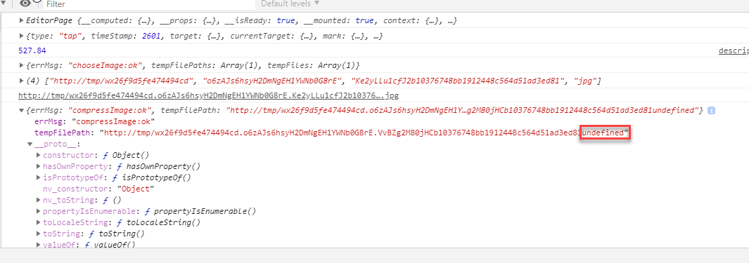The width and height of the screenshot is (749, 263).
Task: Click the http://tmp jpg file path link
Action: [x=208, y=95]
